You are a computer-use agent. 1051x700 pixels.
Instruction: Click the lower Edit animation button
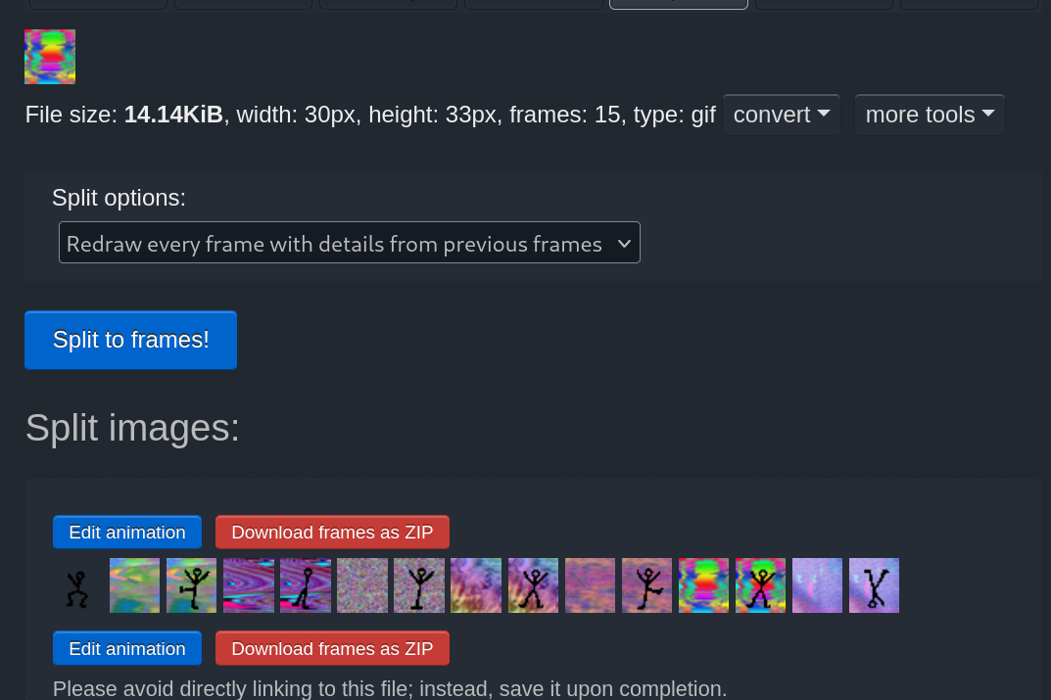126,648
